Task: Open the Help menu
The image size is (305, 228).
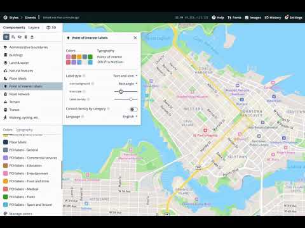Action: (x=218, y=18)
